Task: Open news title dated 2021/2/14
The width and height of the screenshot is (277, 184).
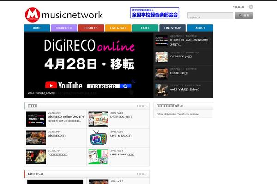Action: click(58, 155)
